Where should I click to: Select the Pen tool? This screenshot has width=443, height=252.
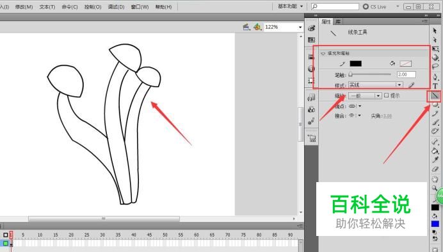click(x=435, y=76)
